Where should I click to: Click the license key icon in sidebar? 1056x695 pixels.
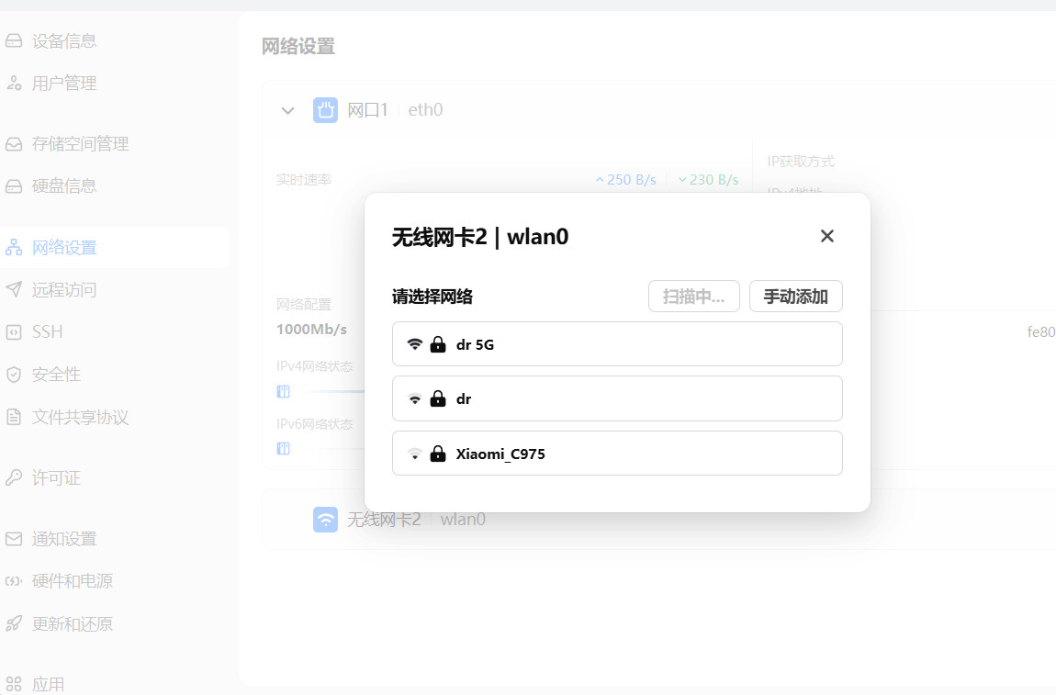(14, 478)
